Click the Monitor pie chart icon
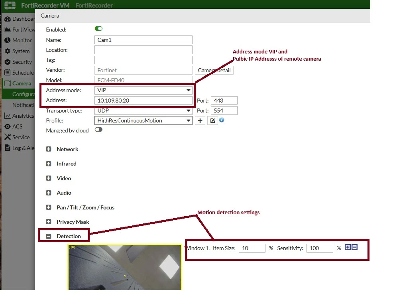The height and width of the screenshot is (296, 393). tap(8, 40)
